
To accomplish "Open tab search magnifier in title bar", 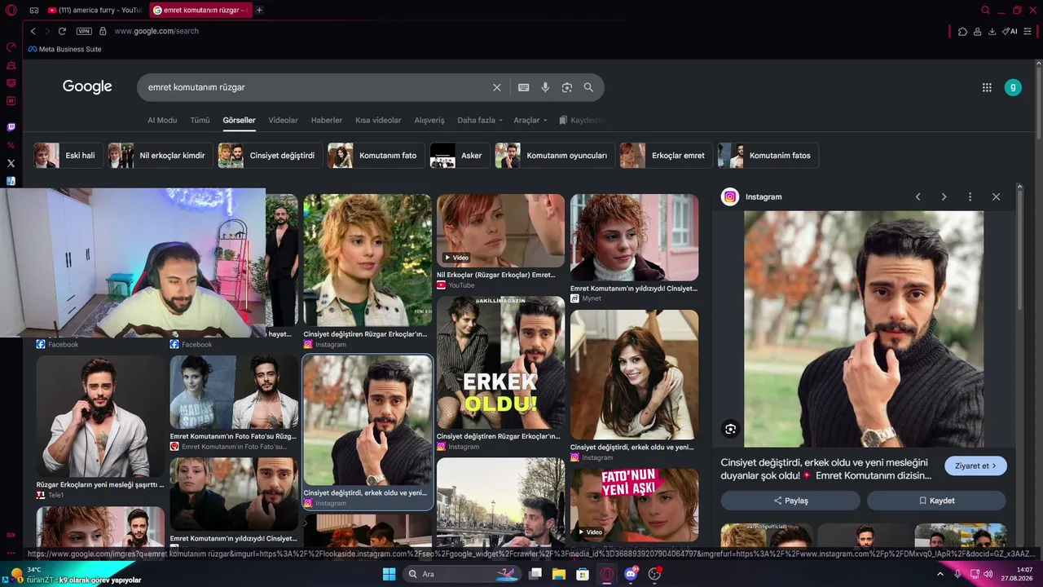I will [x=985, y=11].
